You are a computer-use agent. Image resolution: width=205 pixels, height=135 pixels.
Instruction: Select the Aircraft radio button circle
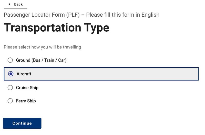(x=11, y=74)
